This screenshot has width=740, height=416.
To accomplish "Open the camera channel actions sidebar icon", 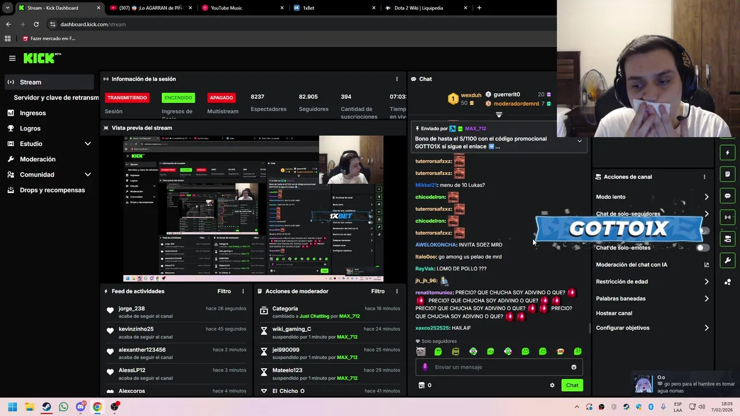I will [727, 239].
